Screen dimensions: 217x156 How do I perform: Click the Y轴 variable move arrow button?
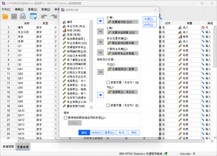click(x=101, y=21)
